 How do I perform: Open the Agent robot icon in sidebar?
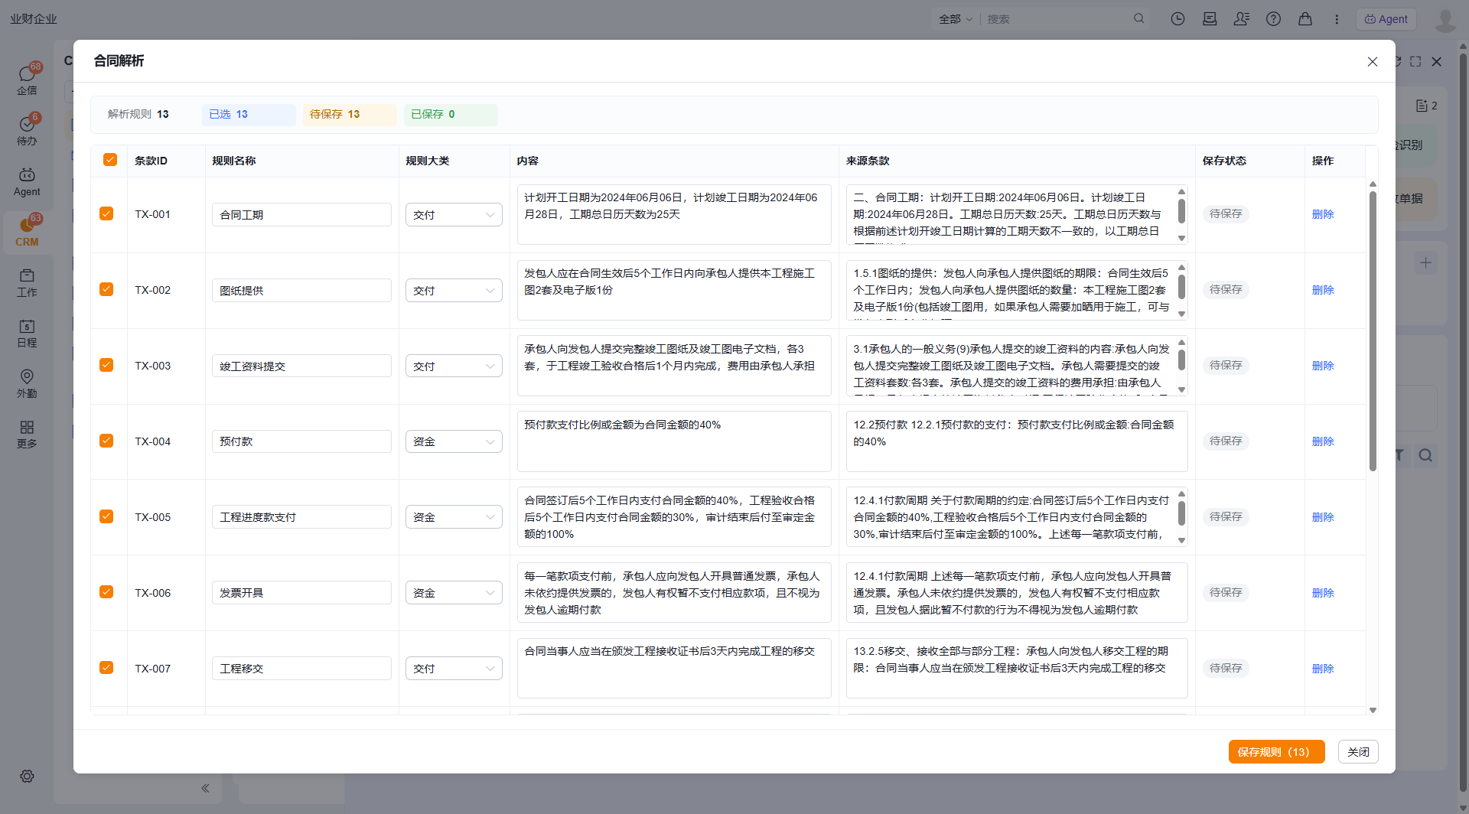(27, 181)
